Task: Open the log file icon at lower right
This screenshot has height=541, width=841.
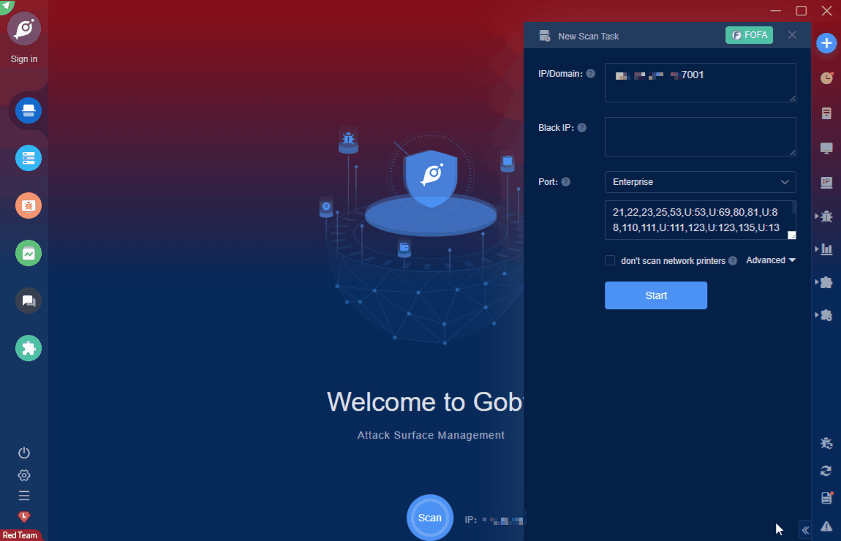Action: click(x=826, y=498)
